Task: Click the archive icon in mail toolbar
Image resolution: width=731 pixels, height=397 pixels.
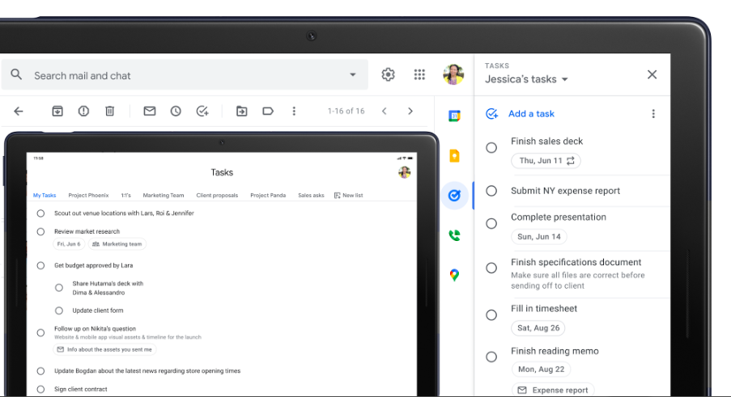Action: [57, 111]
